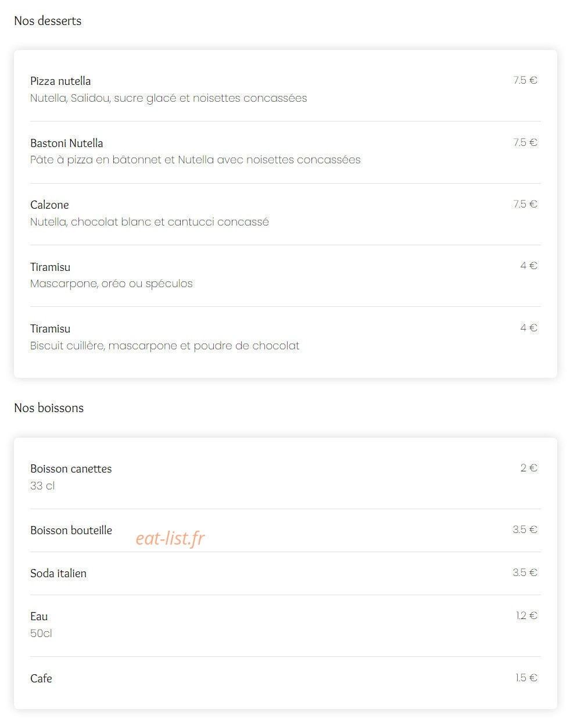Click the 1.5 € price for Cafe
Image resolution: width=570 pixels, height=719 pixels.
point(526,678)
